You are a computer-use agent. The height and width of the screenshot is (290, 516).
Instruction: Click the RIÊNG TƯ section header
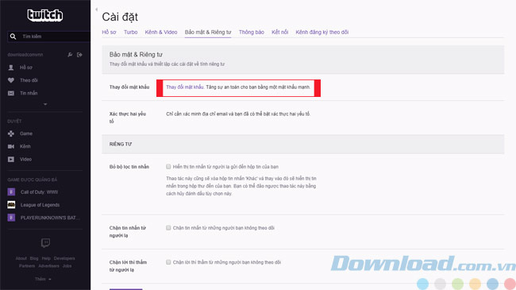(x=121, y=144)
